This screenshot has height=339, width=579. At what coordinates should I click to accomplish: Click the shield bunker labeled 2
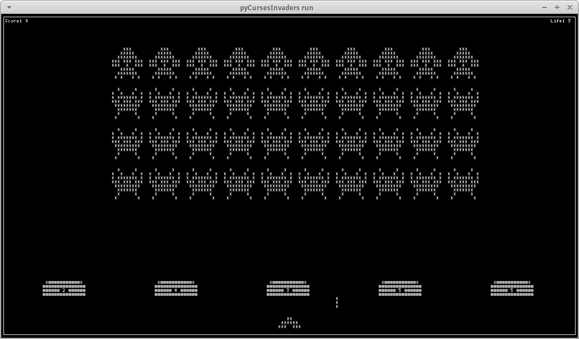(x=64, y=288)
